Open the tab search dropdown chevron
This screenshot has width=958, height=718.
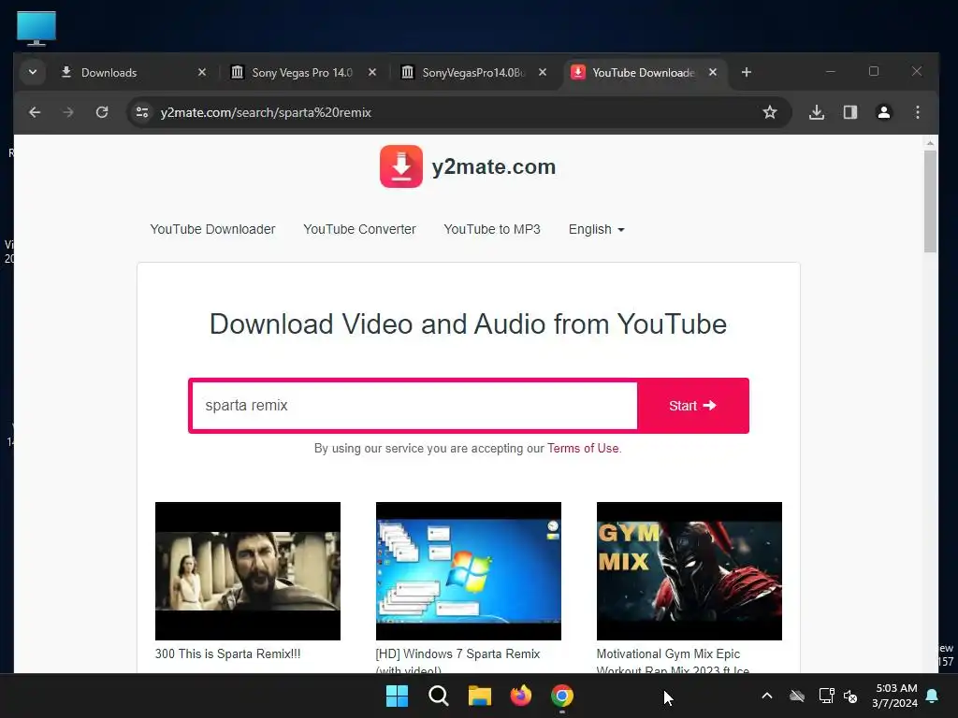(x=33, y=72)
